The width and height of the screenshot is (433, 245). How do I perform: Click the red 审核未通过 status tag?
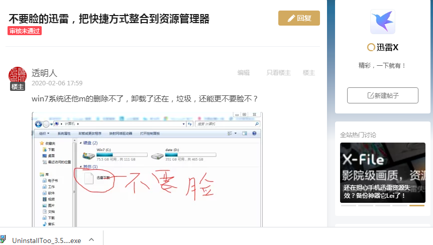(25, 31)
